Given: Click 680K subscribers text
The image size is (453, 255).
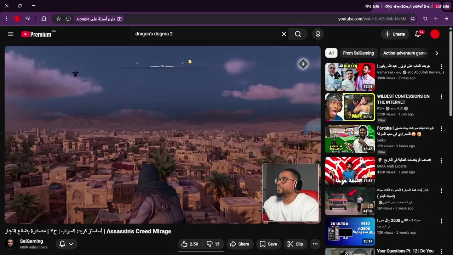Looking at the screenshot, I should point(34,247).
